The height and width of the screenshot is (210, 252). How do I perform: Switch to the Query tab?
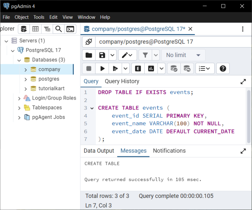point(91,81)
